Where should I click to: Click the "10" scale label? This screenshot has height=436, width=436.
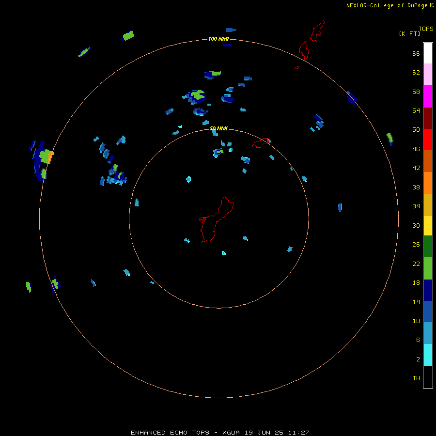click(x=416, y=321)
